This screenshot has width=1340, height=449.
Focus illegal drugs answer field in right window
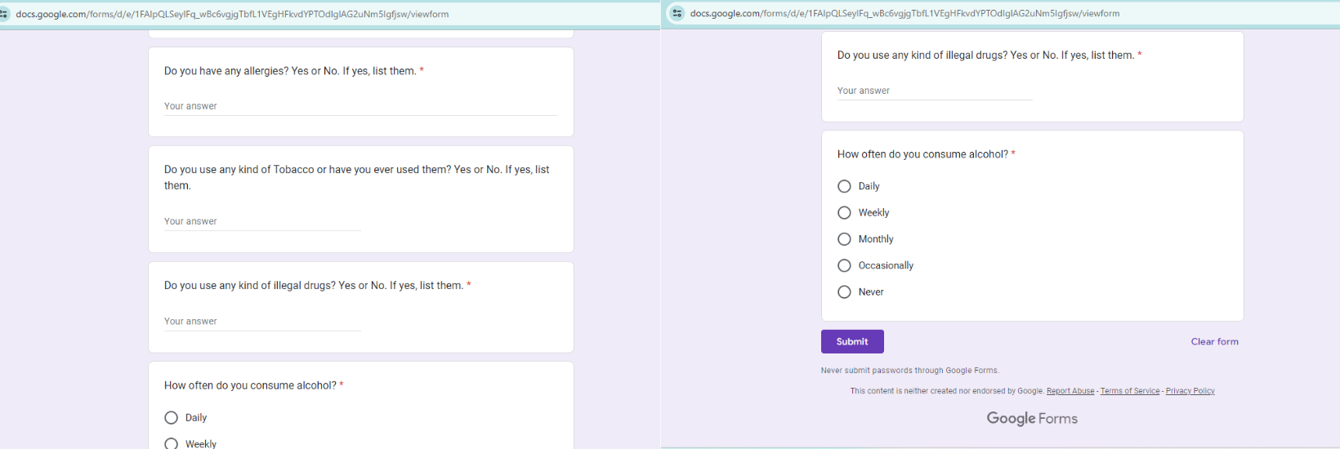tap(935, 91)
